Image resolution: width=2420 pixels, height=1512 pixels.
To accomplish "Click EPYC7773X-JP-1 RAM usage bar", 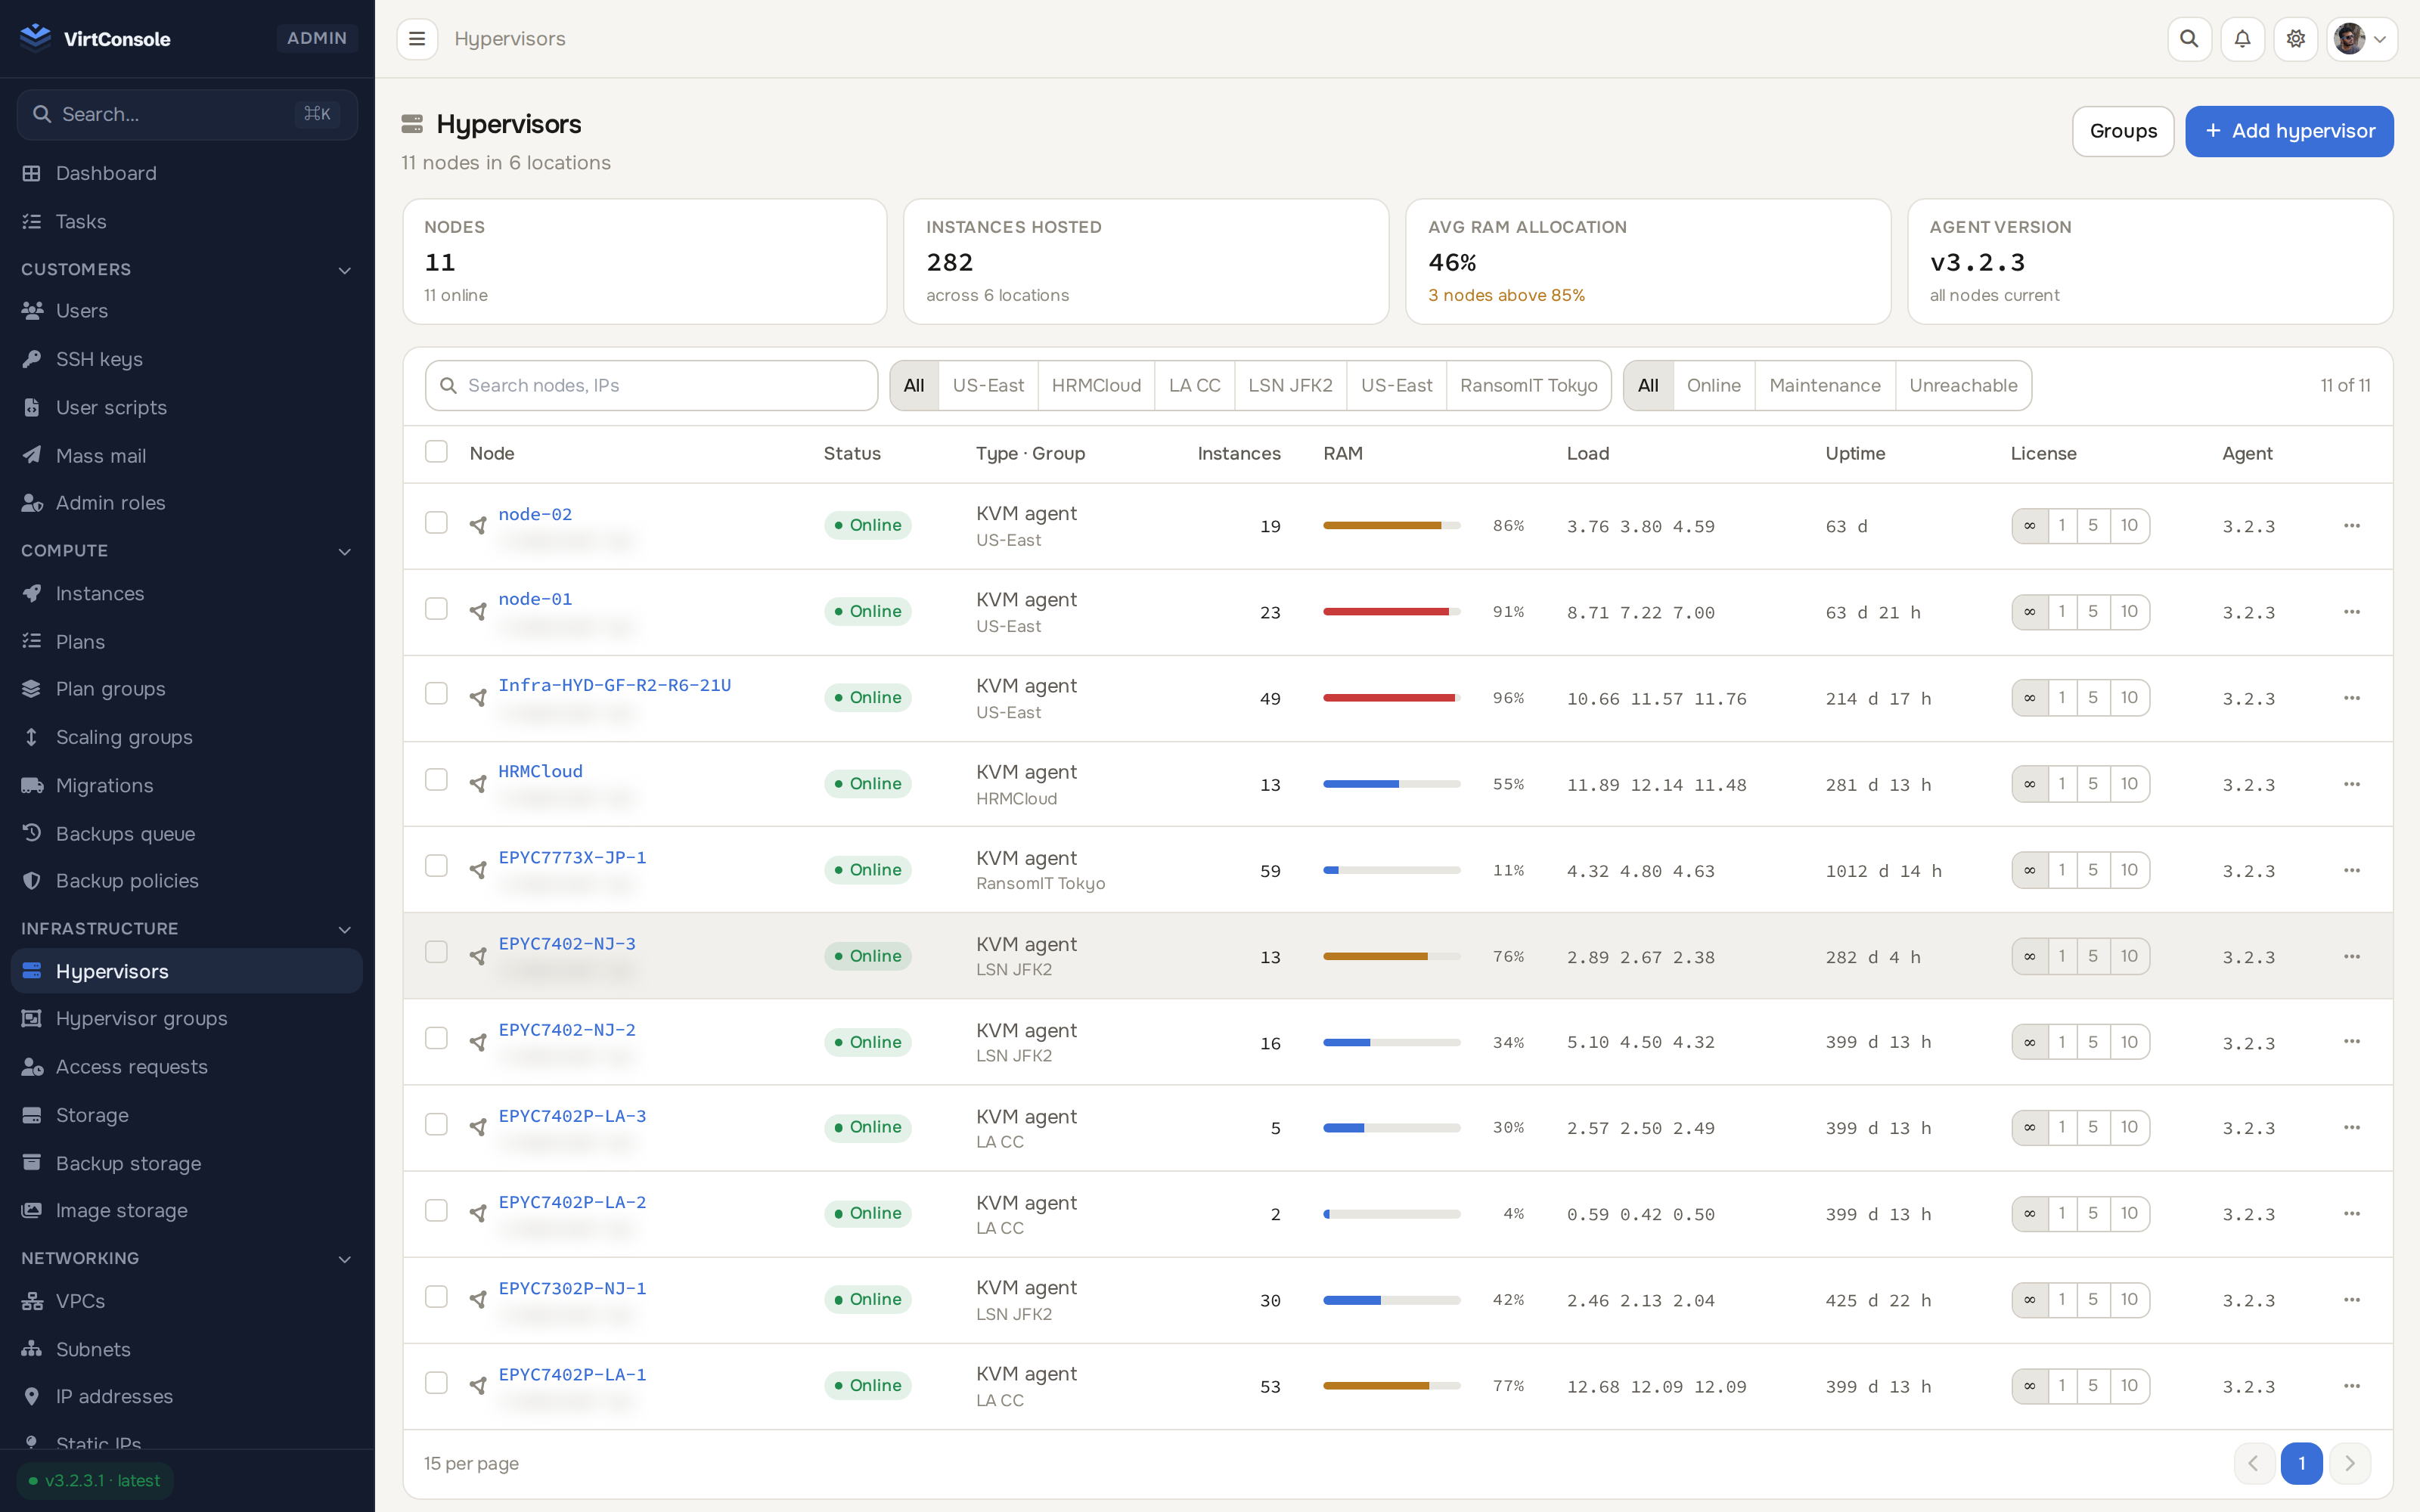I will point(1391,870).
